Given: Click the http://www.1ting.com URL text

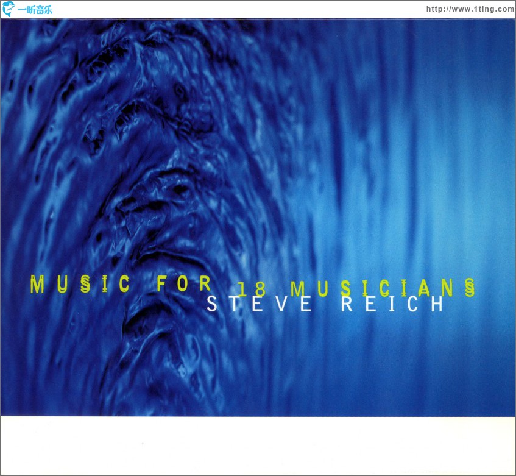Looking at the screenshot, I should [x=470, y=9].
